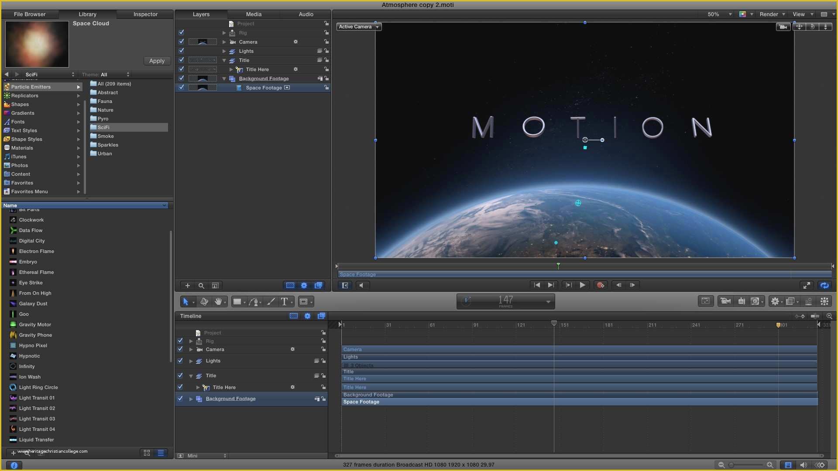This screenshot has height=471, width=838.
Task: Expand the Title group in Layers panel
Action: coord(224,60)
